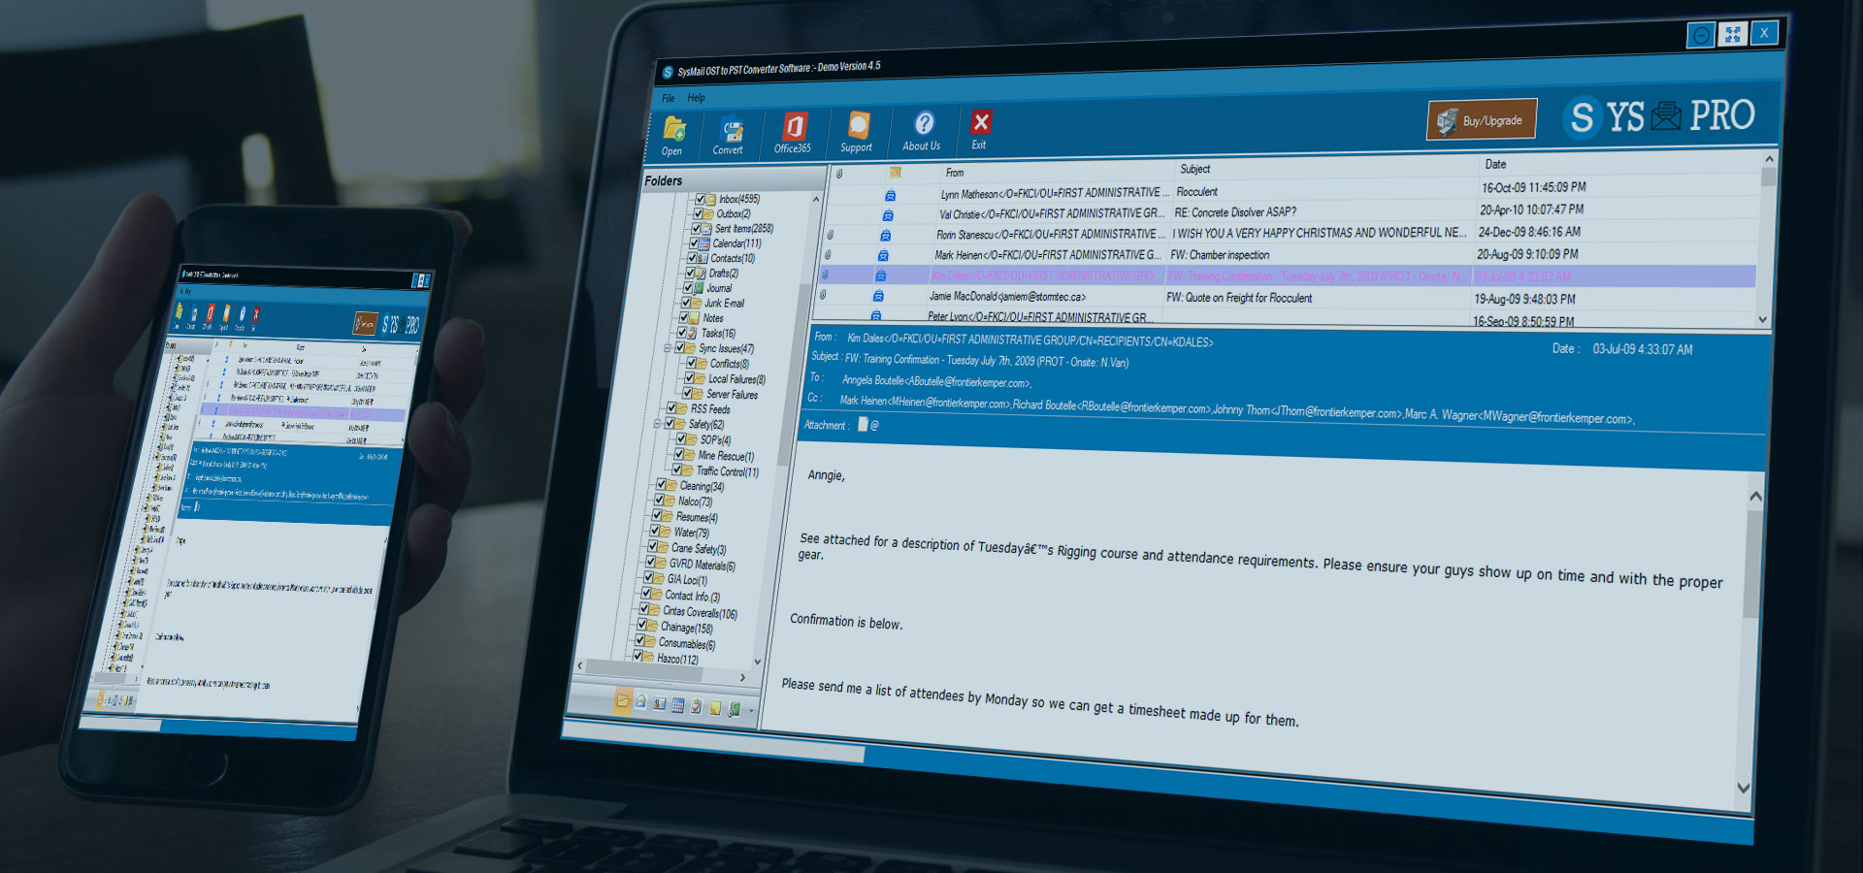Toggle the Drafts(2) checkbox
The width and height of the screenshot is (1863, 873).
coord(691,274)
